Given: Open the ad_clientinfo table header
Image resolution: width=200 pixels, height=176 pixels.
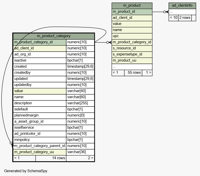Looking at the screenshot, I should 182,5.
